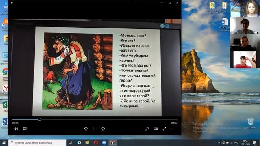Select the Word document on desktop right
This screenshot has width=260, height=146.
coord(225,24)
